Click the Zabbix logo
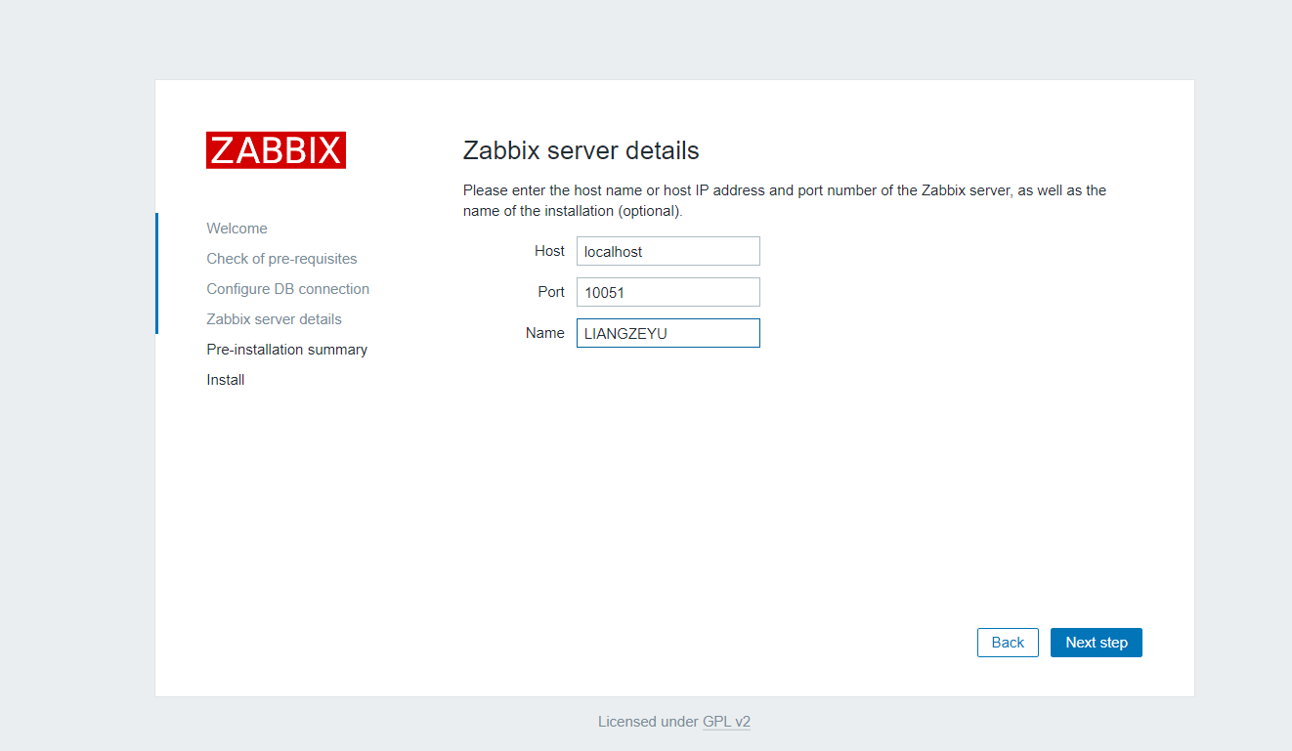The image size is (1292, 751). [x=276, y=150]
